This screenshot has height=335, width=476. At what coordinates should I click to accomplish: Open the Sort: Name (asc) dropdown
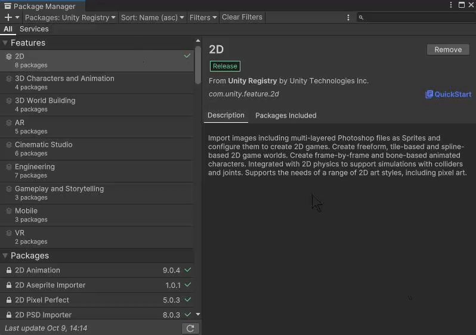coord(152,17)
